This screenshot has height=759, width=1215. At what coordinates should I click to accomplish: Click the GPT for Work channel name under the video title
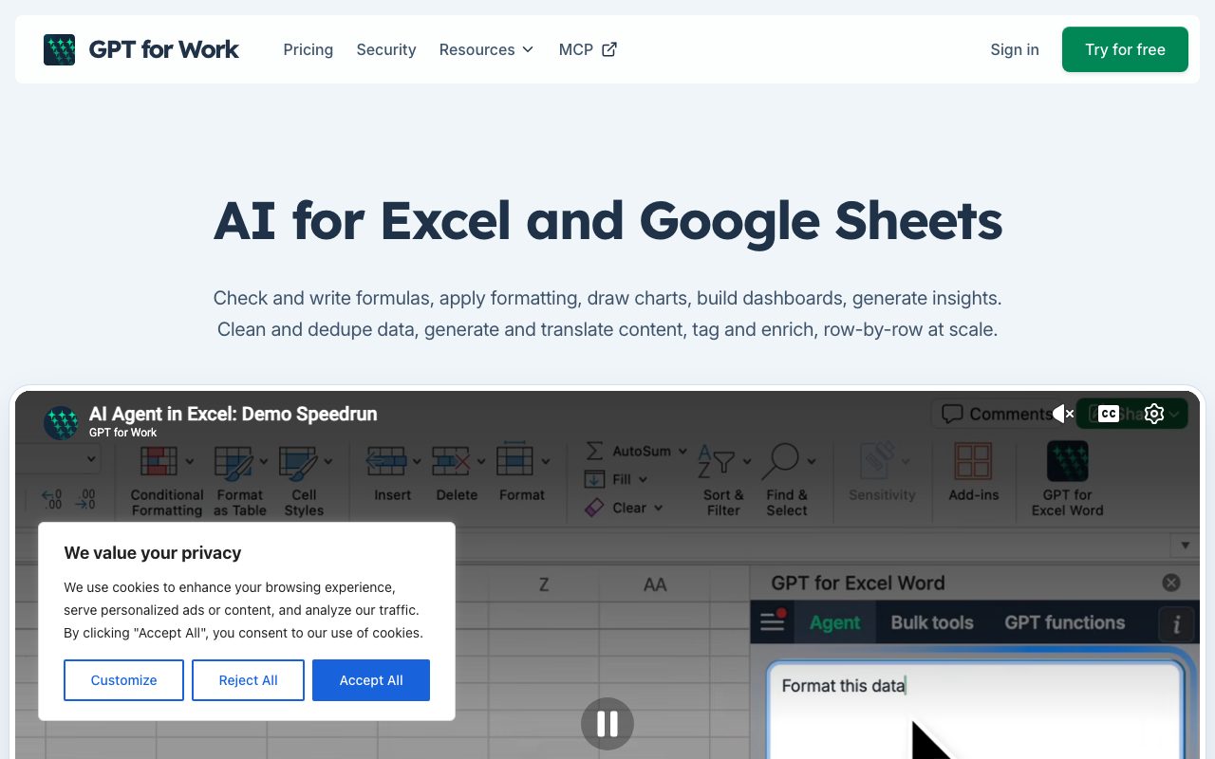(x=123, y=433)
